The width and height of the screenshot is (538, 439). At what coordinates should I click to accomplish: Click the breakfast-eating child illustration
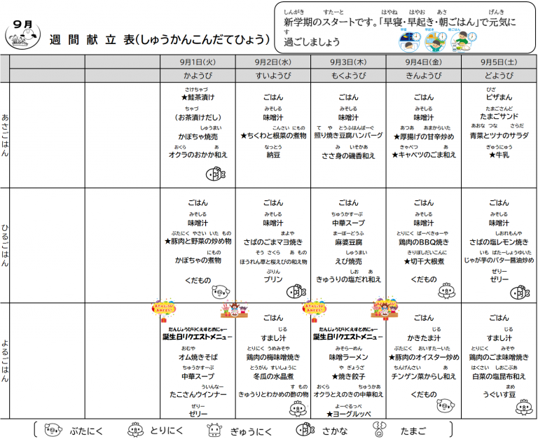click(x=464, y=41)
